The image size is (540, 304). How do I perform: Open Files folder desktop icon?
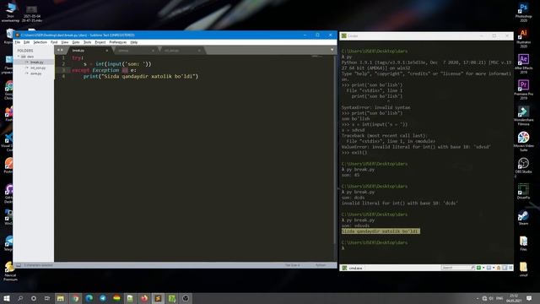tap(523, 243)
